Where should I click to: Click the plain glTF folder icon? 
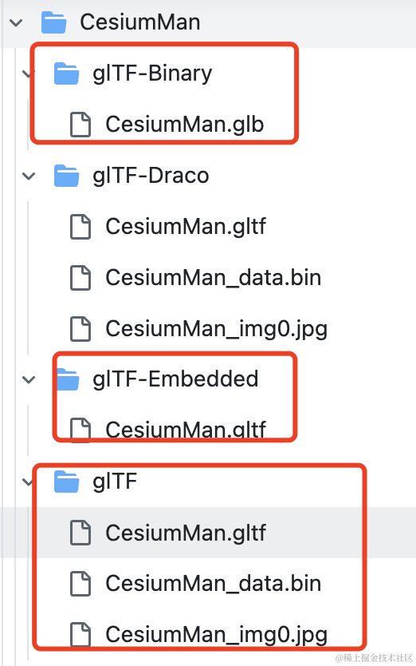[x=67, y=482]
